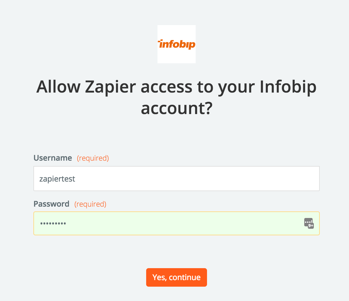The height and width of the screenshot is (301, 349).
Task: Click the orange (required) text beside Password
Action: tap(90, 204)
